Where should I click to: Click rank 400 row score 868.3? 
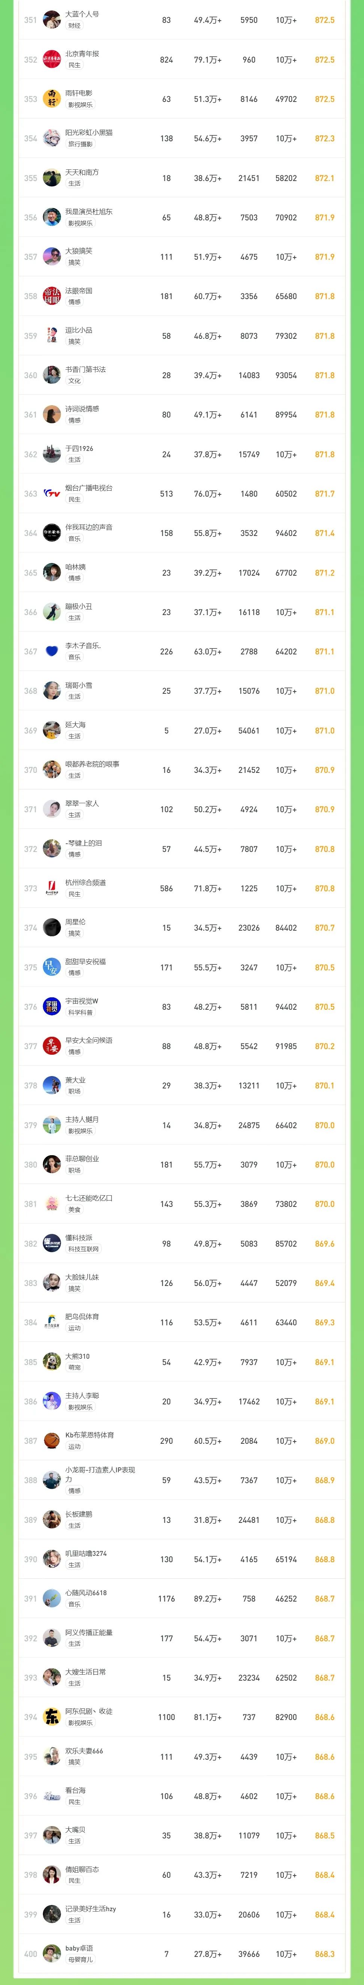tap(325, 1954)
